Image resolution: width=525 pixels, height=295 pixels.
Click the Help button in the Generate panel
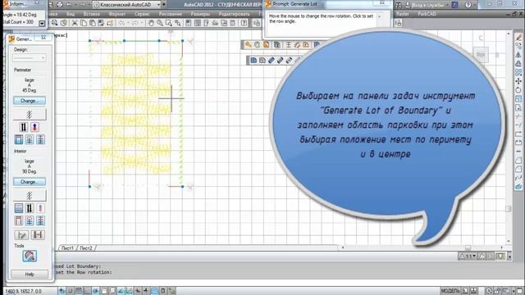point(30,275)
